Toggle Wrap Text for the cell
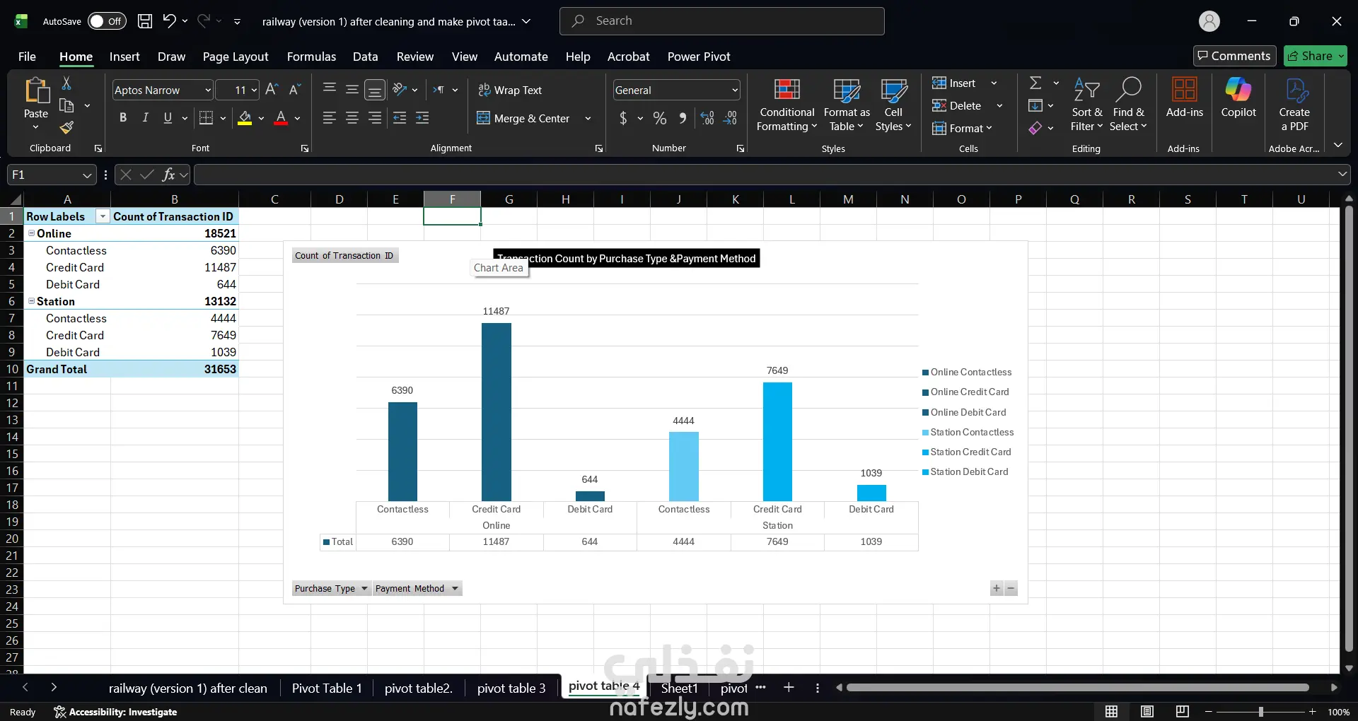1358x721 pixels. (510, 90)
